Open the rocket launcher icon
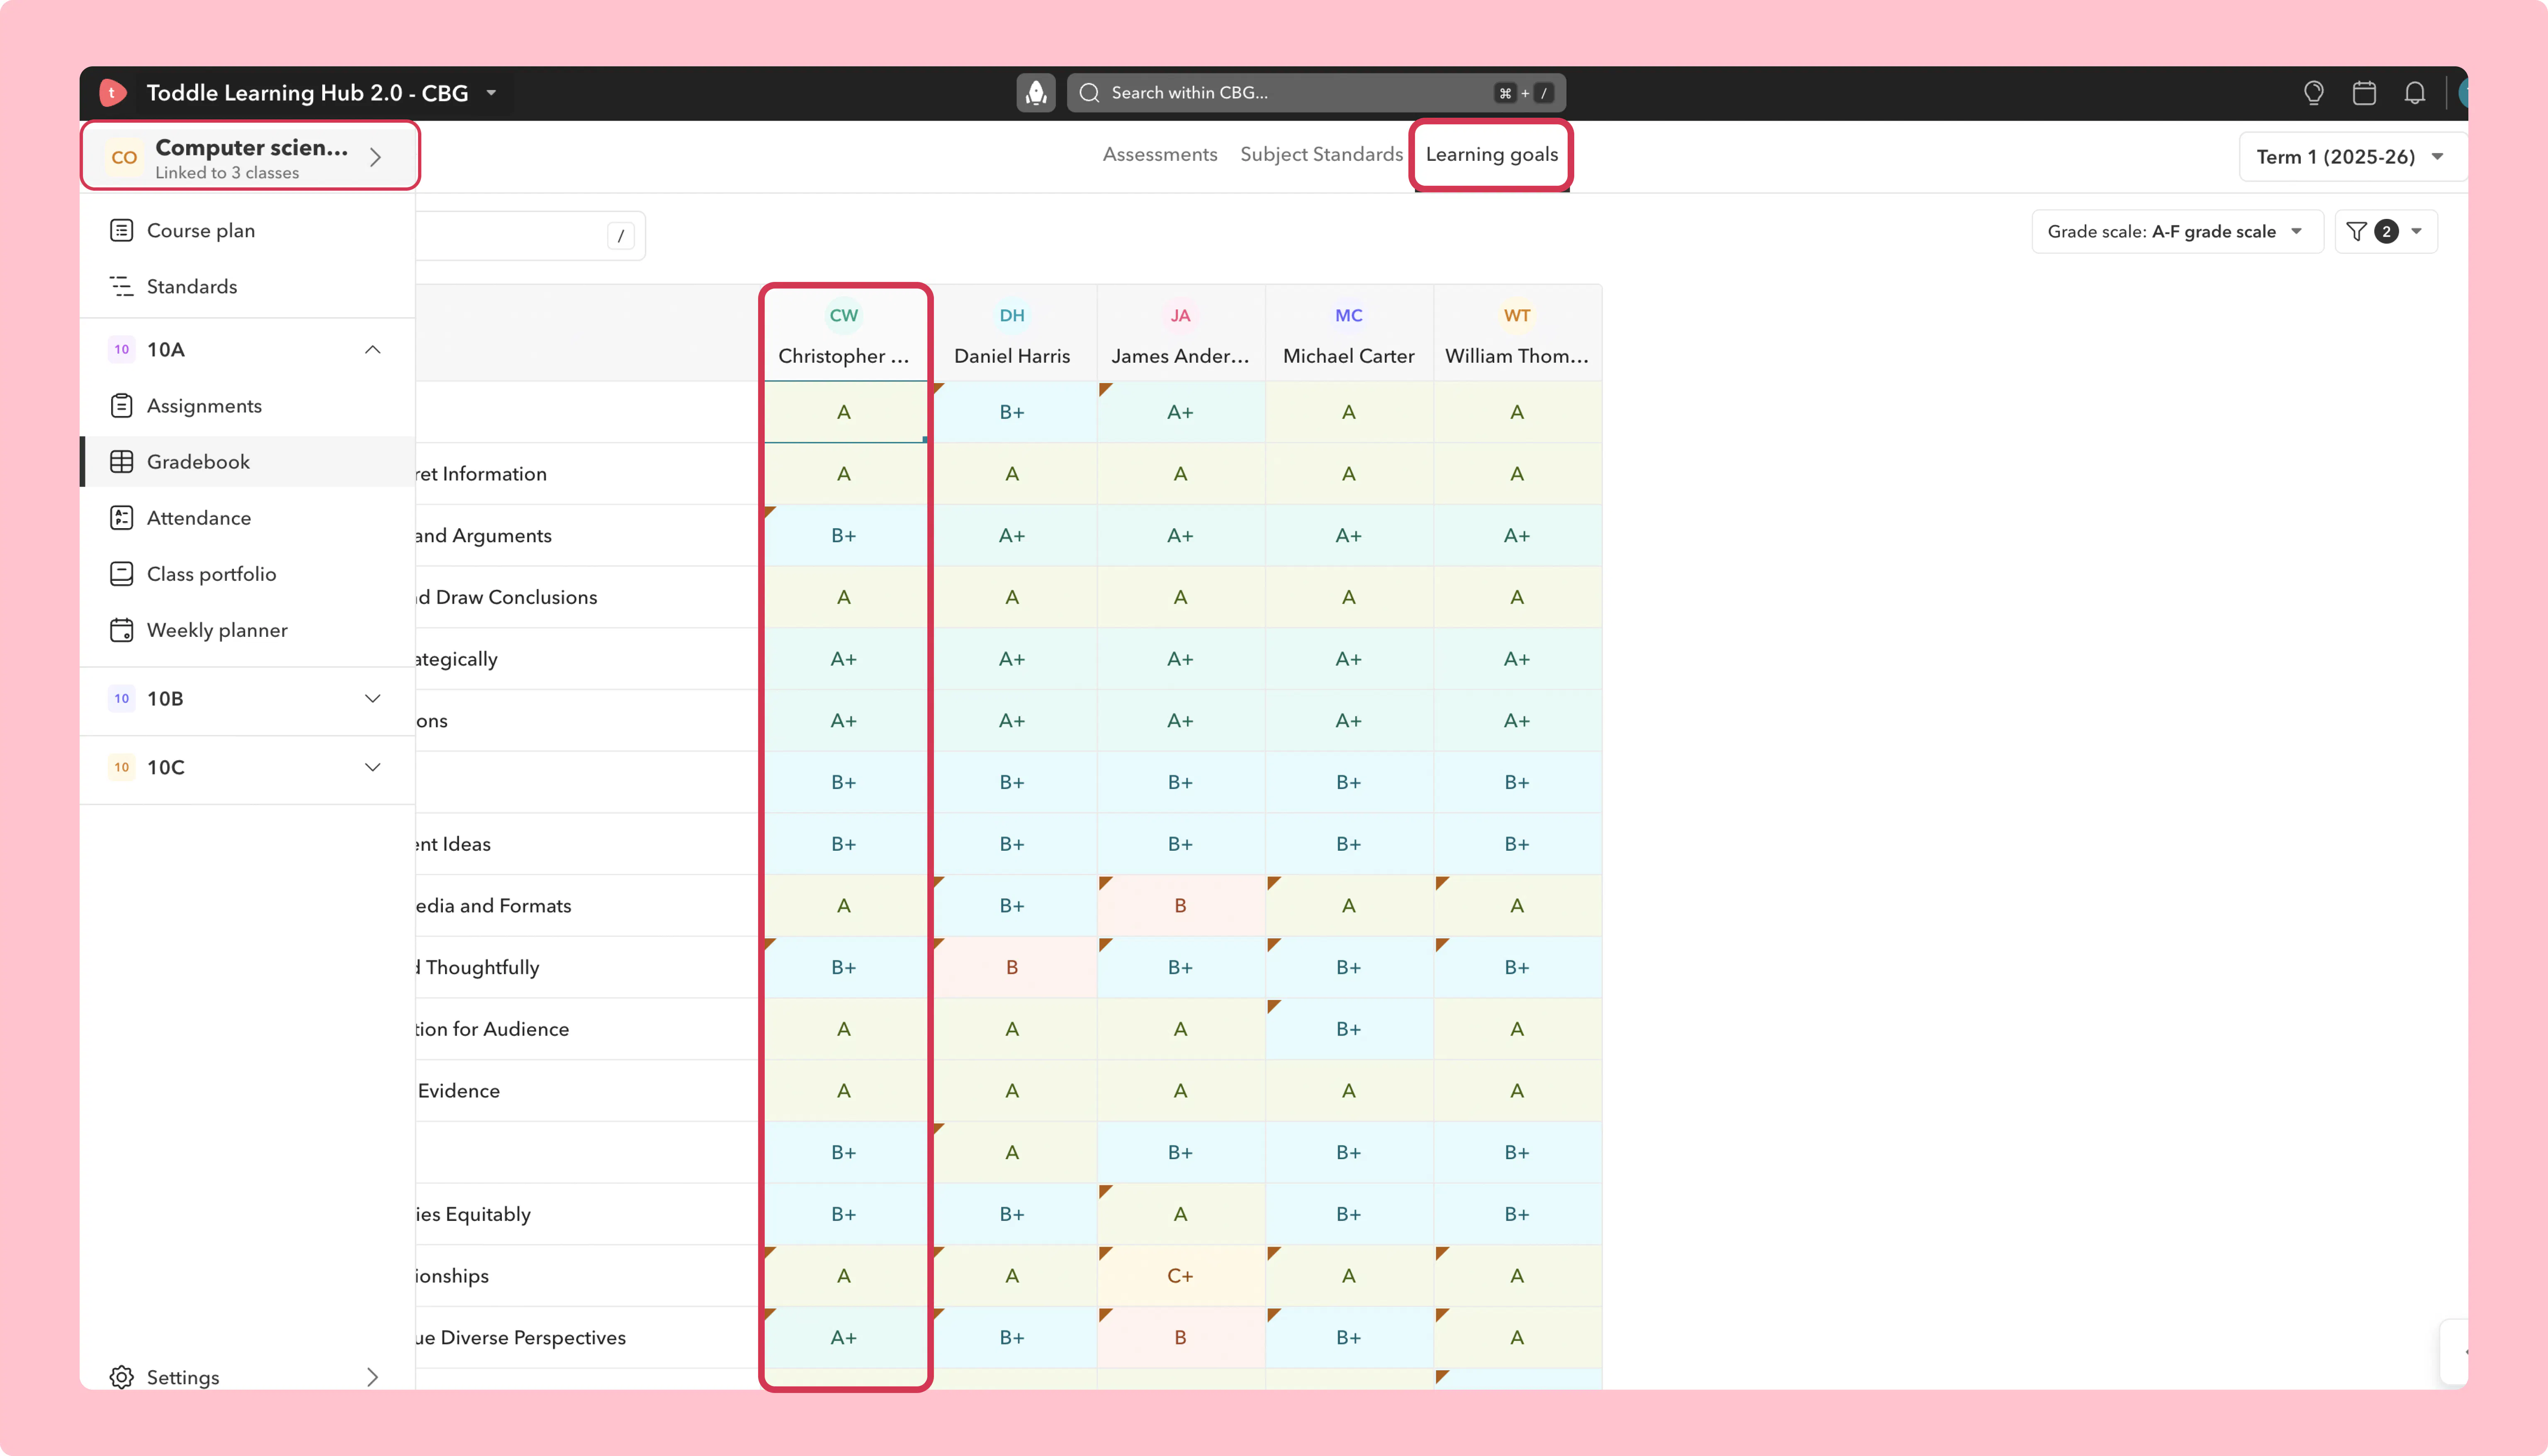 click(1036, 93)
